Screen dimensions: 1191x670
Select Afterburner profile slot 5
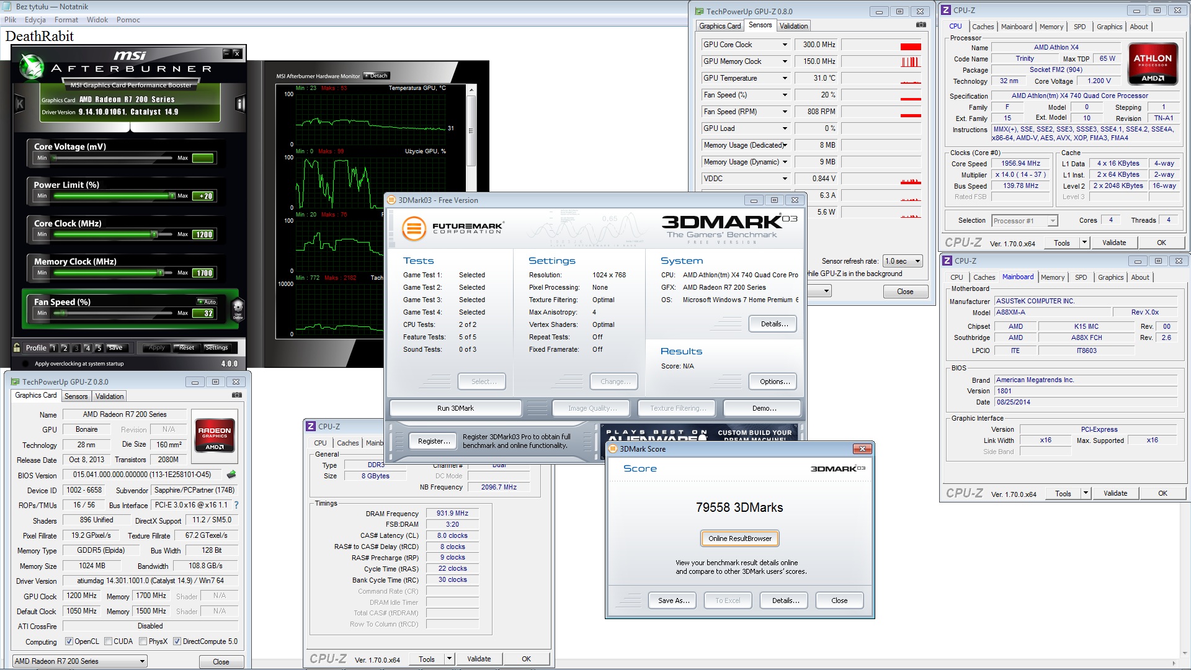click(x=99, y=348)
